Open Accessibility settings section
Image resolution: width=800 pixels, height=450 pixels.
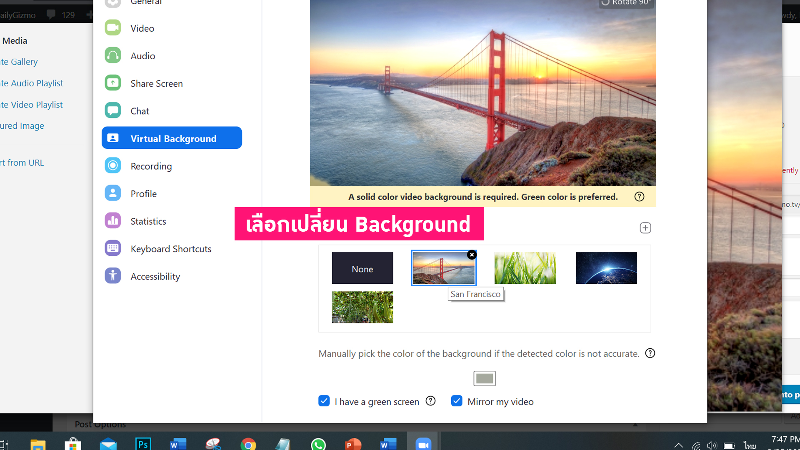pos(155,276)
